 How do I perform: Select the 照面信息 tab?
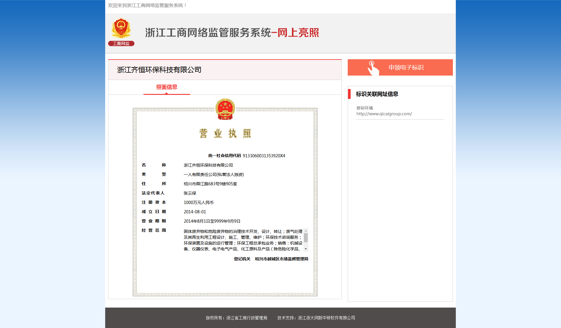coord(167,87)
